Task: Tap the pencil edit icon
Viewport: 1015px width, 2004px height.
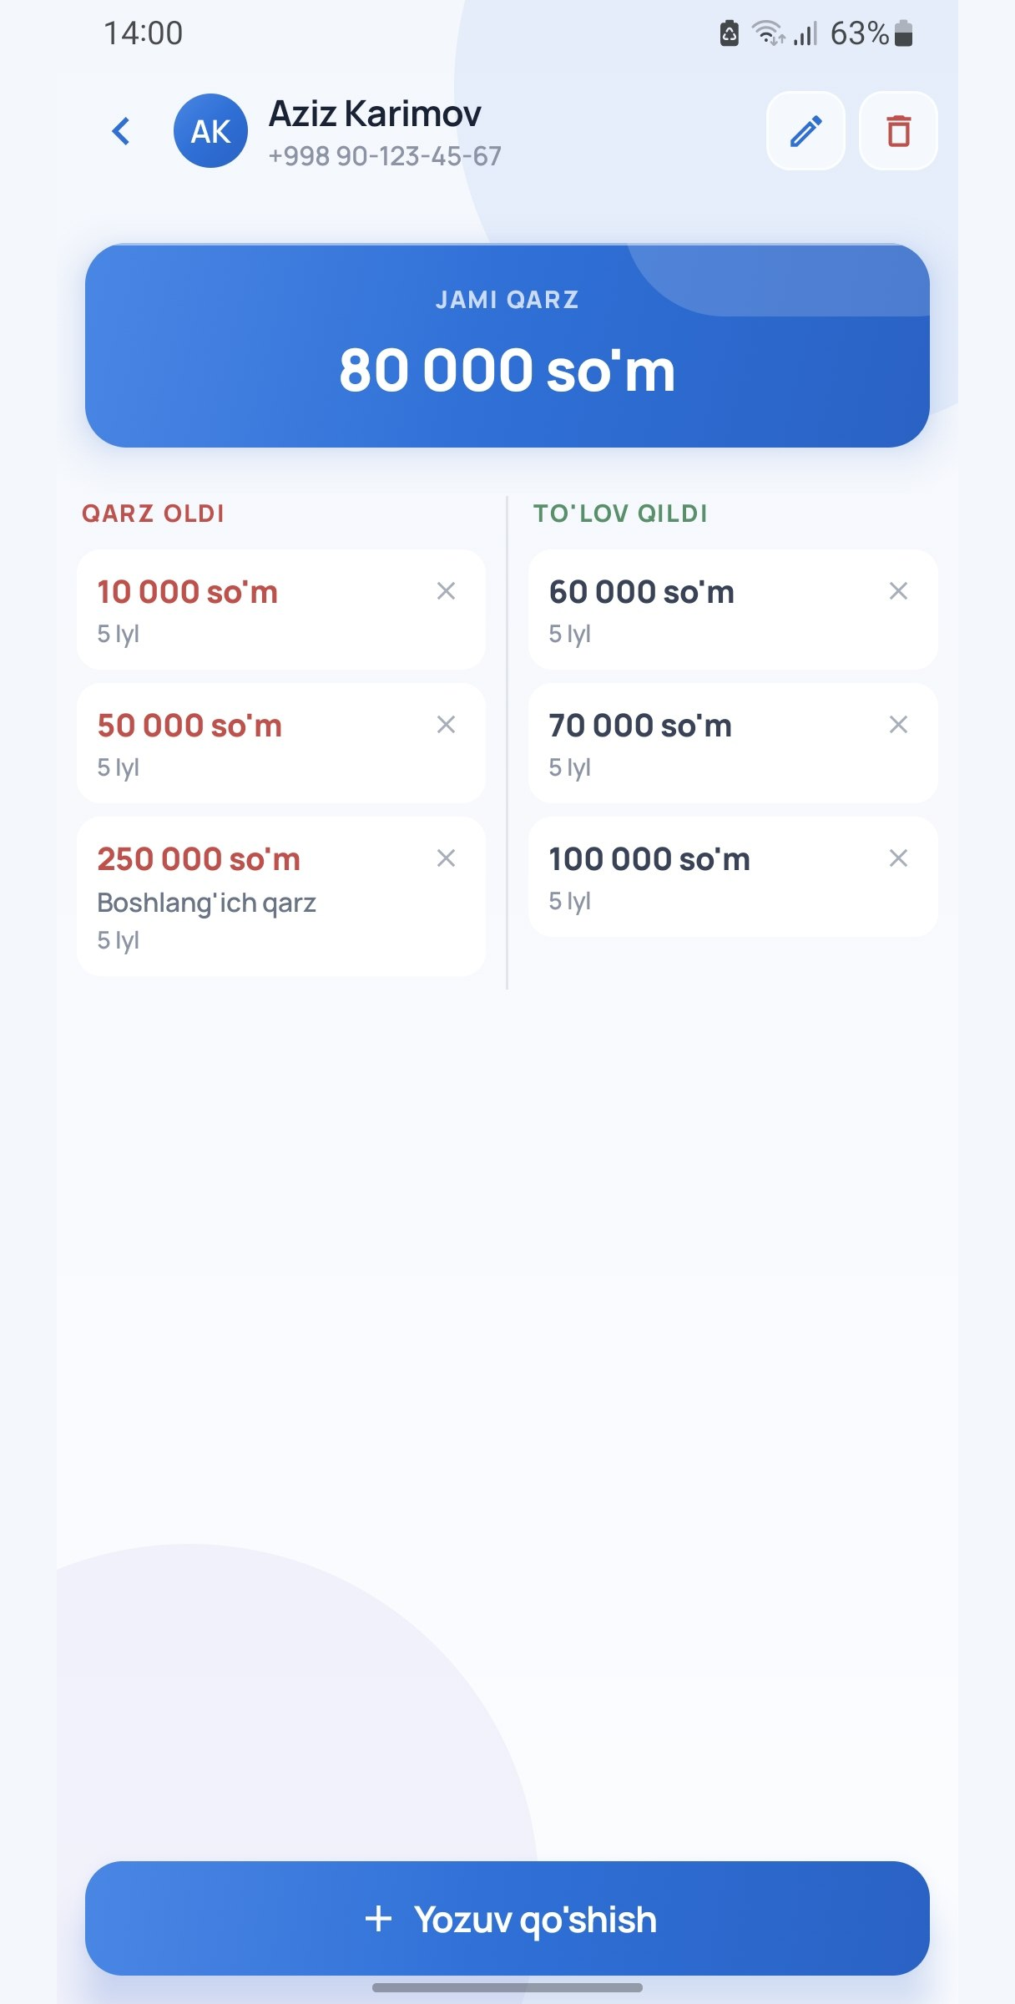Action: [x=805, y=131]
